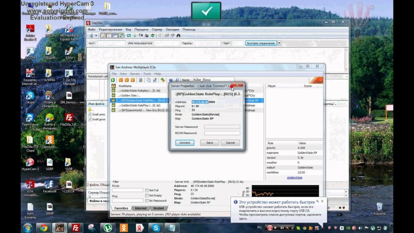Click FileZilla process queue icon
Screen dimensions: 414x233
tap(135, 36)
